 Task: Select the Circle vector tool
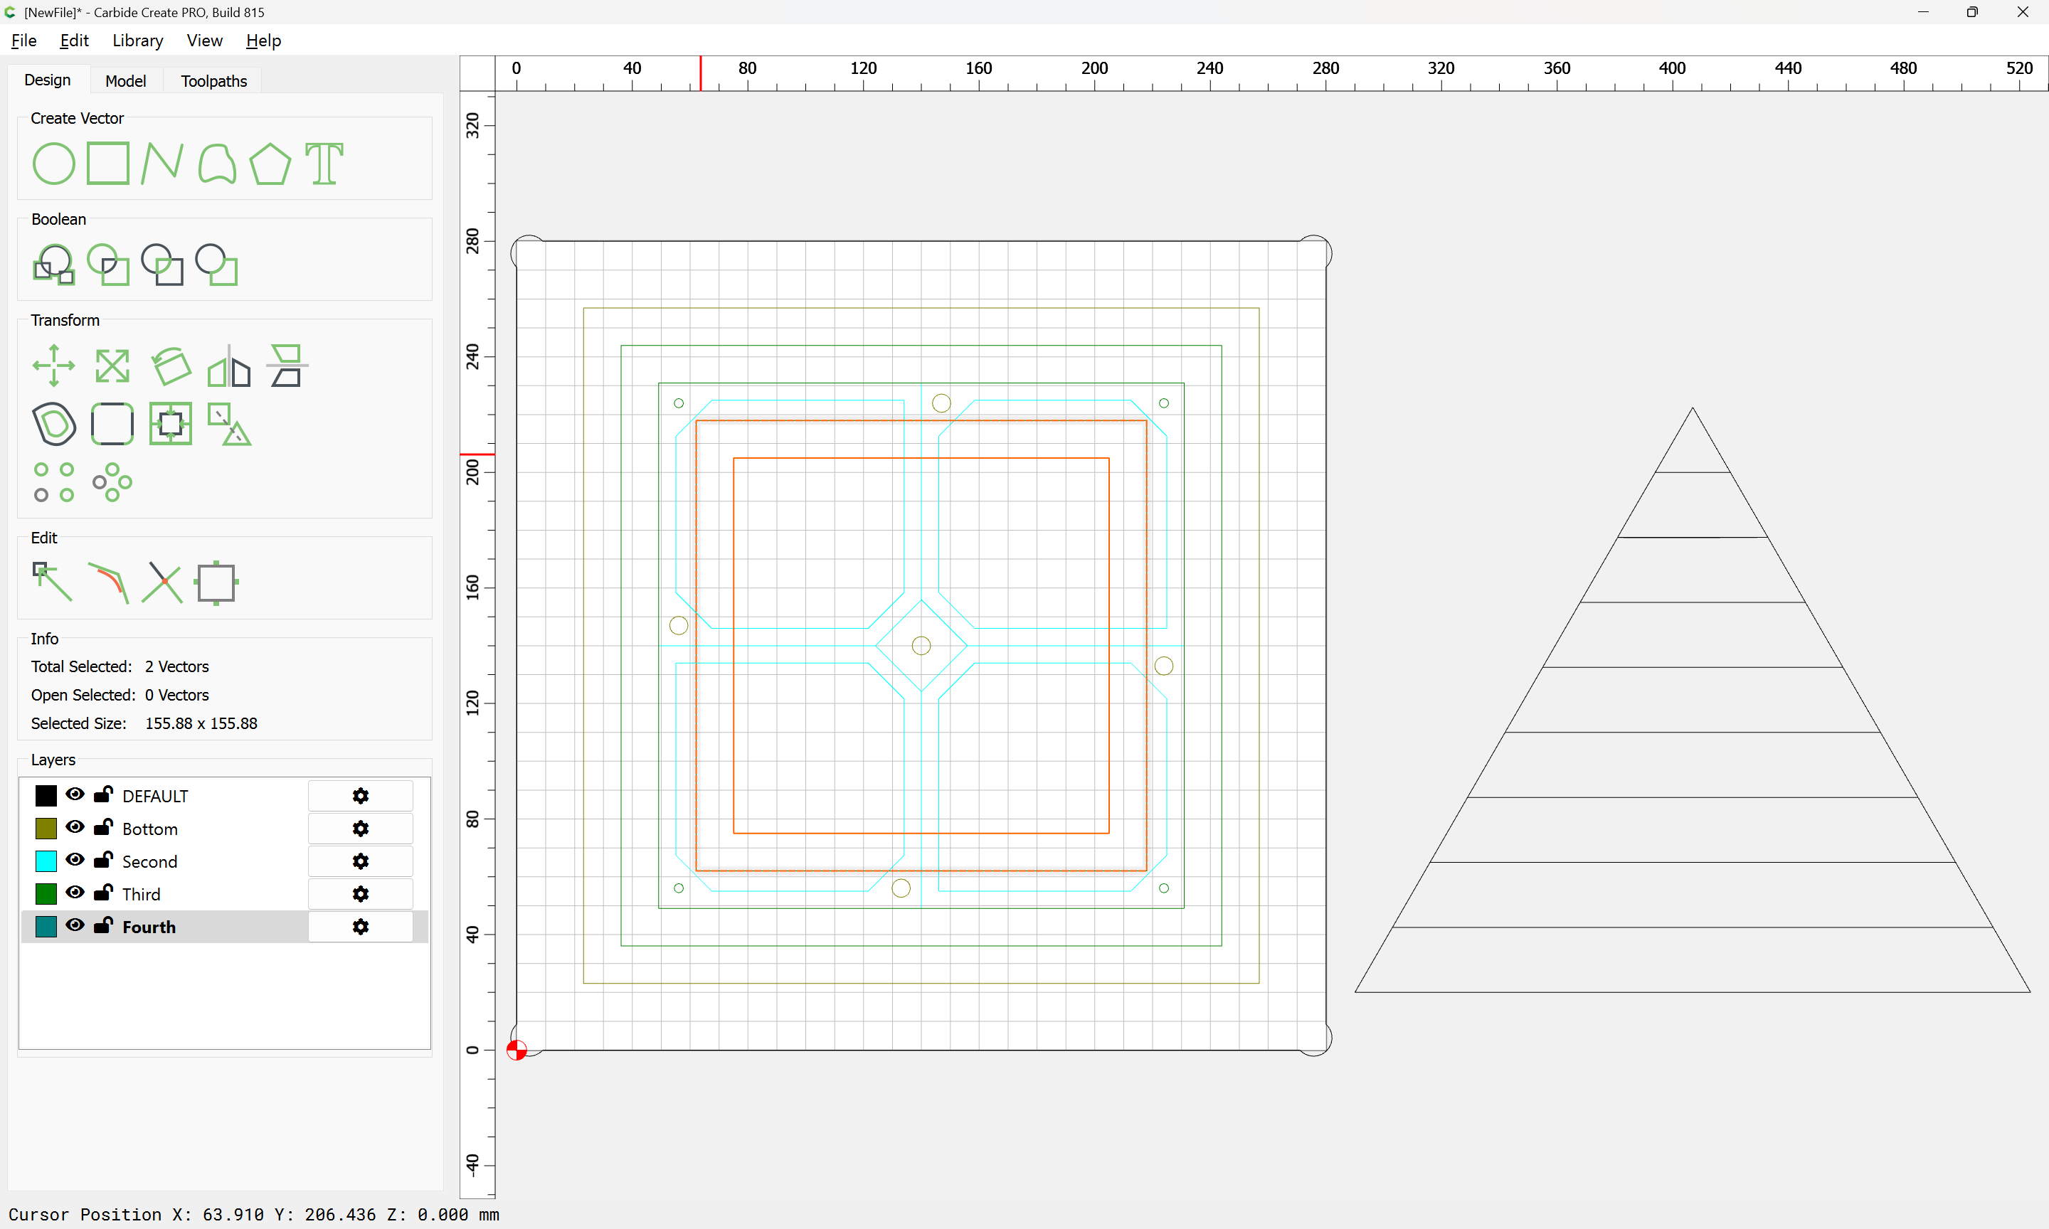(54, 163)
